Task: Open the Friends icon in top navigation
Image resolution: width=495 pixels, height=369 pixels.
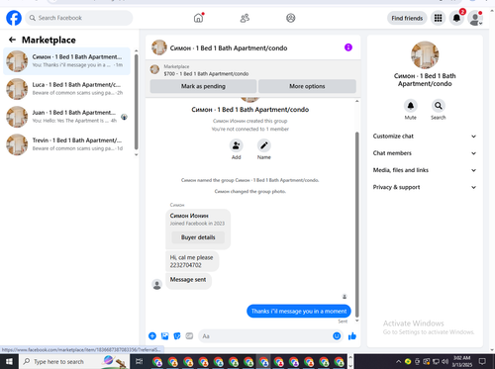Action: 245,18
